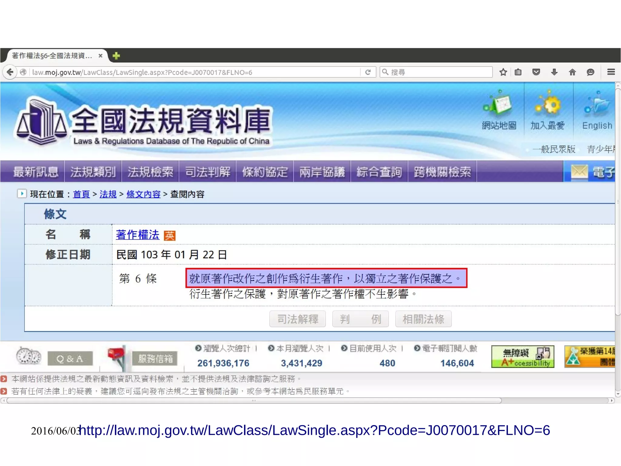Open the hamburger menu icon

point(611,72)
